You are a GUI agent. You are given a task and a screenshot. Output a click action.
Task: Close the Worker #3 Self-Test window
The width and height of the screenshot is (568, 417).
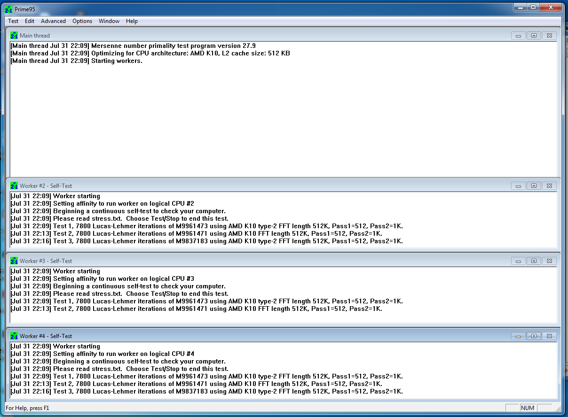point(549,261)
